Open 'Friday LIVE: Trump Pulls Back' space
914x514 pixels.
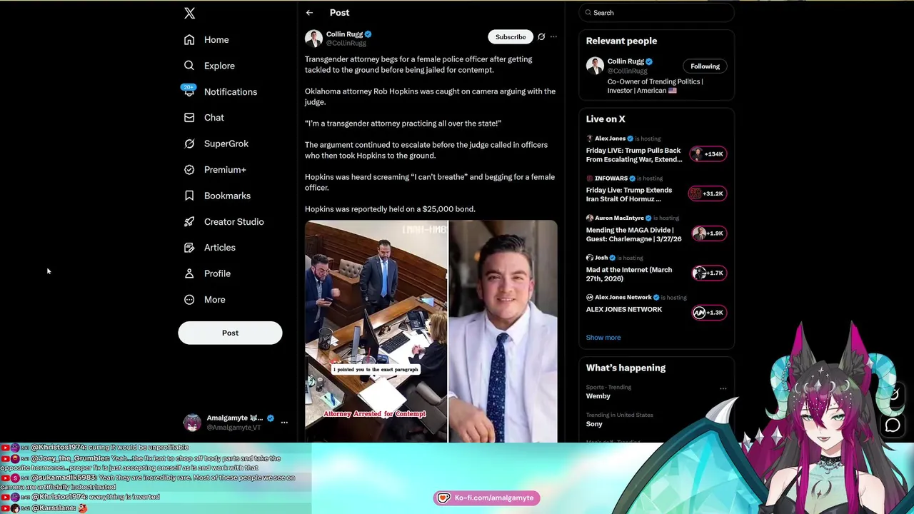point(634,155)
